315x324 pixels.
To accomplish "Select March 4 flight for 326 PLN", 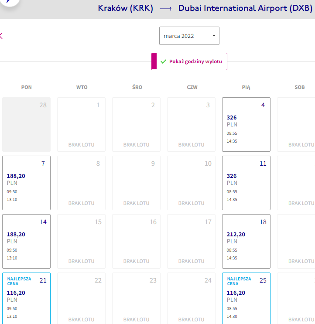I will click(246, 124).
